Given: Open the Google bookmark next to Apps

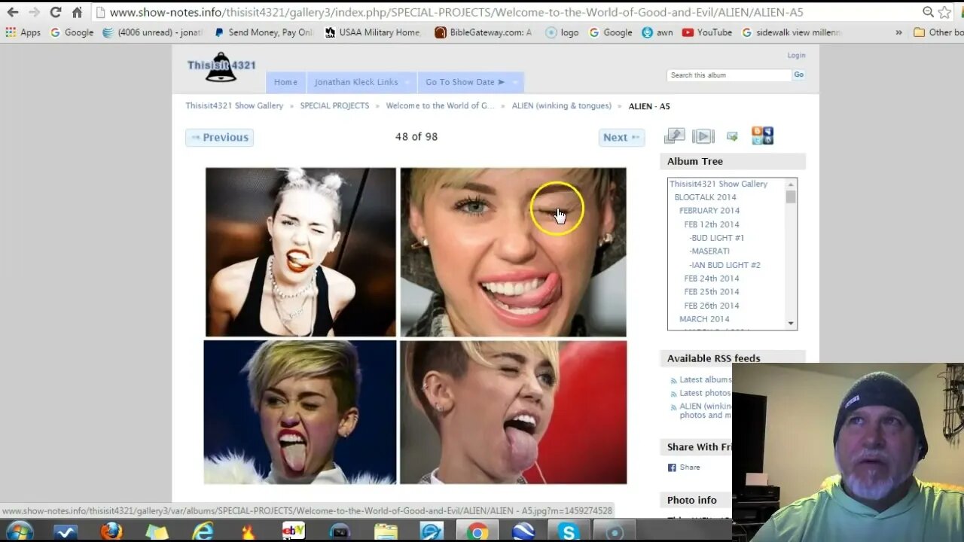Looking at the screenshot, I should 72,32.
